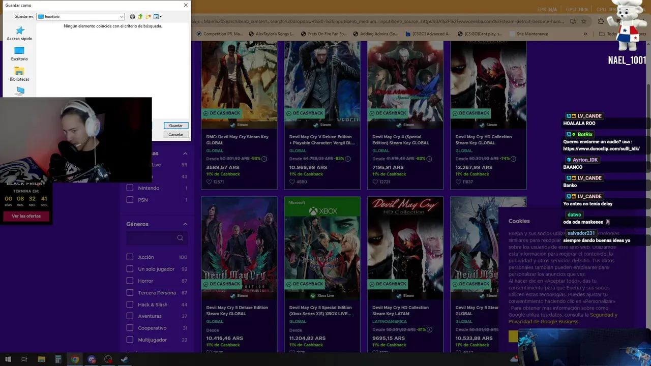Click the browser address bar URL
The height and width of the screenshot is (366, 651).
tap(379, 21)
